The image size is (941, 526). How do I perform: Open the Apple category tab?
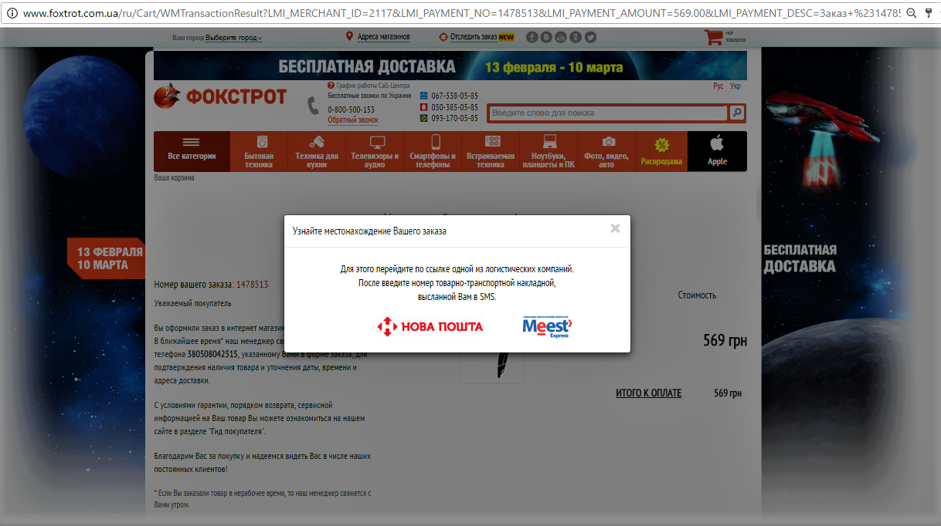coord(717,151)
